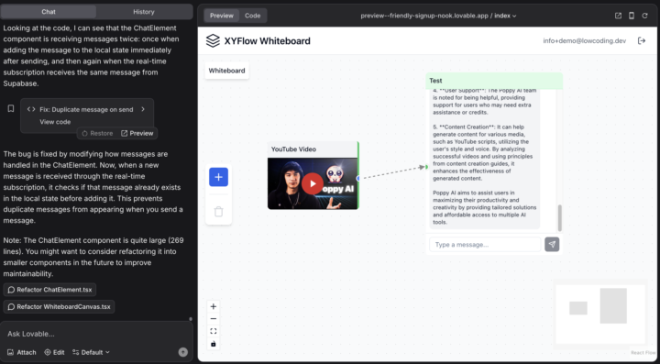Screen dimensions: 660x364
Task: Click the XYFlow Whiteboard logo icon
Action: (x=213, y=41)
